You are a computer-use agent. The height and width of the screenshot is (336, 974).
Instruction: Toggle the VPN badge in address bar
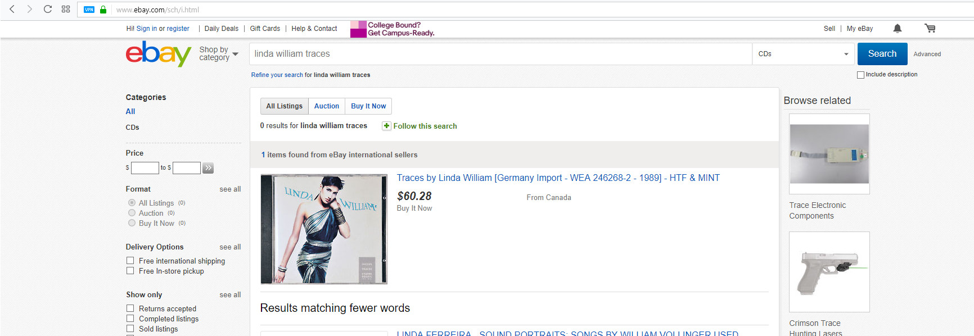coord(89,10)
